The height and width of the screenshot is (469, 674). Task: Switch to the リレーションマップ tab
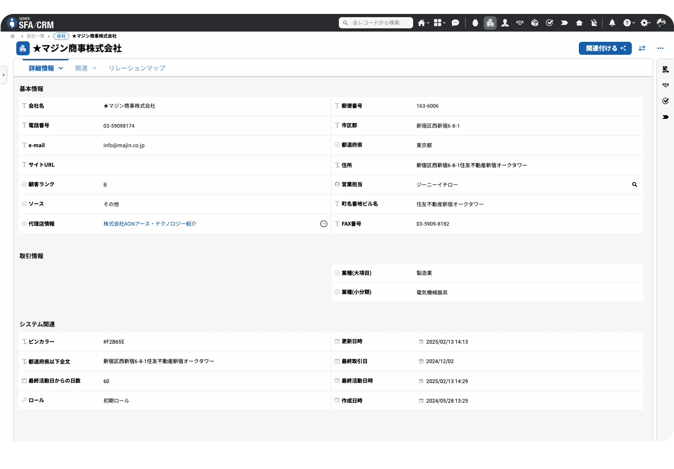tap(137, 68)
